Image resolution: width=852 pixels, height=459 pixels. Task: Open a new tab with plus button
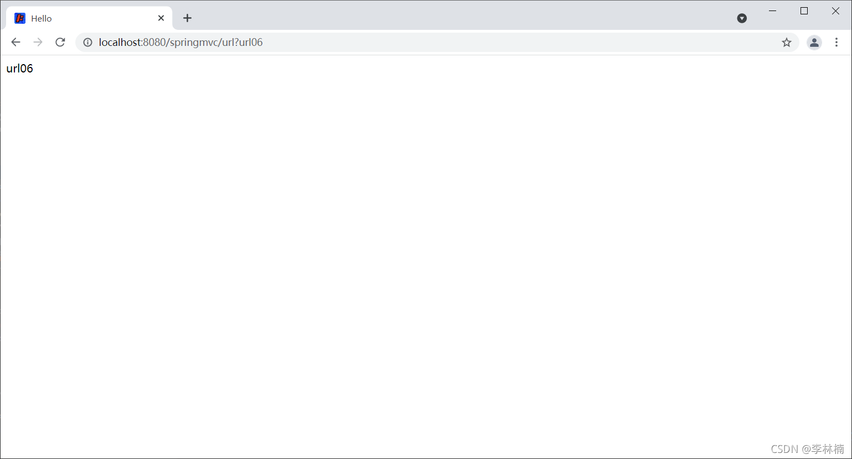click(187, 18)
